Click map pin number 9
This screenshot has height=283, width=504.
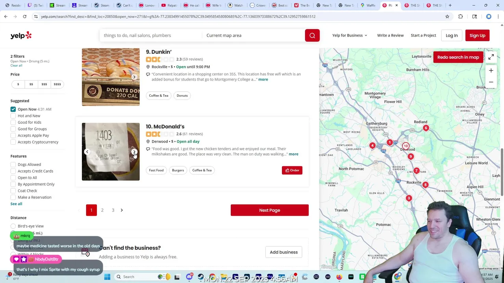click(410, 156)
